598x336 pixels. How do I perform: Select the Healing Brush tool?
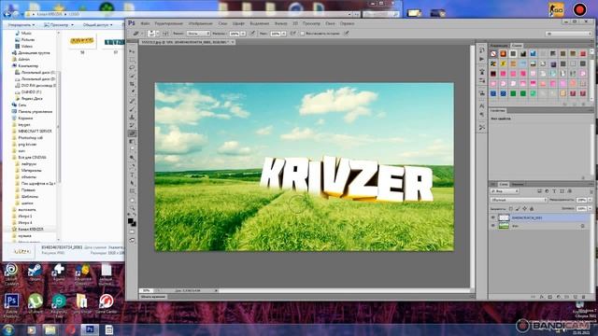point(132,101)
